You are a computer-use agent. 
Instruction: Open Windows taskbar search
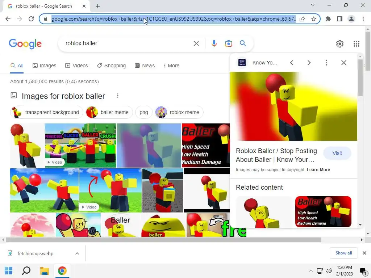pyautogui.click(x=26, y=271)
